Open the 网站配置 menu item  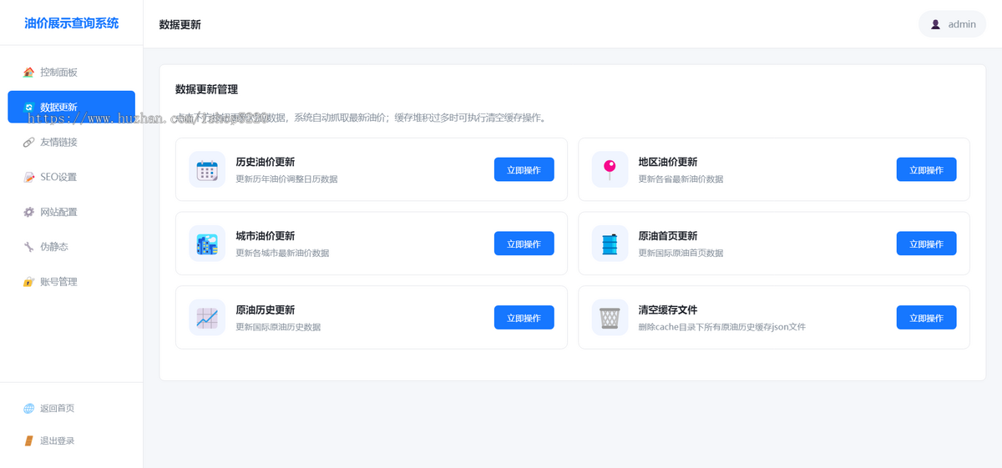[x=71, y=212]
